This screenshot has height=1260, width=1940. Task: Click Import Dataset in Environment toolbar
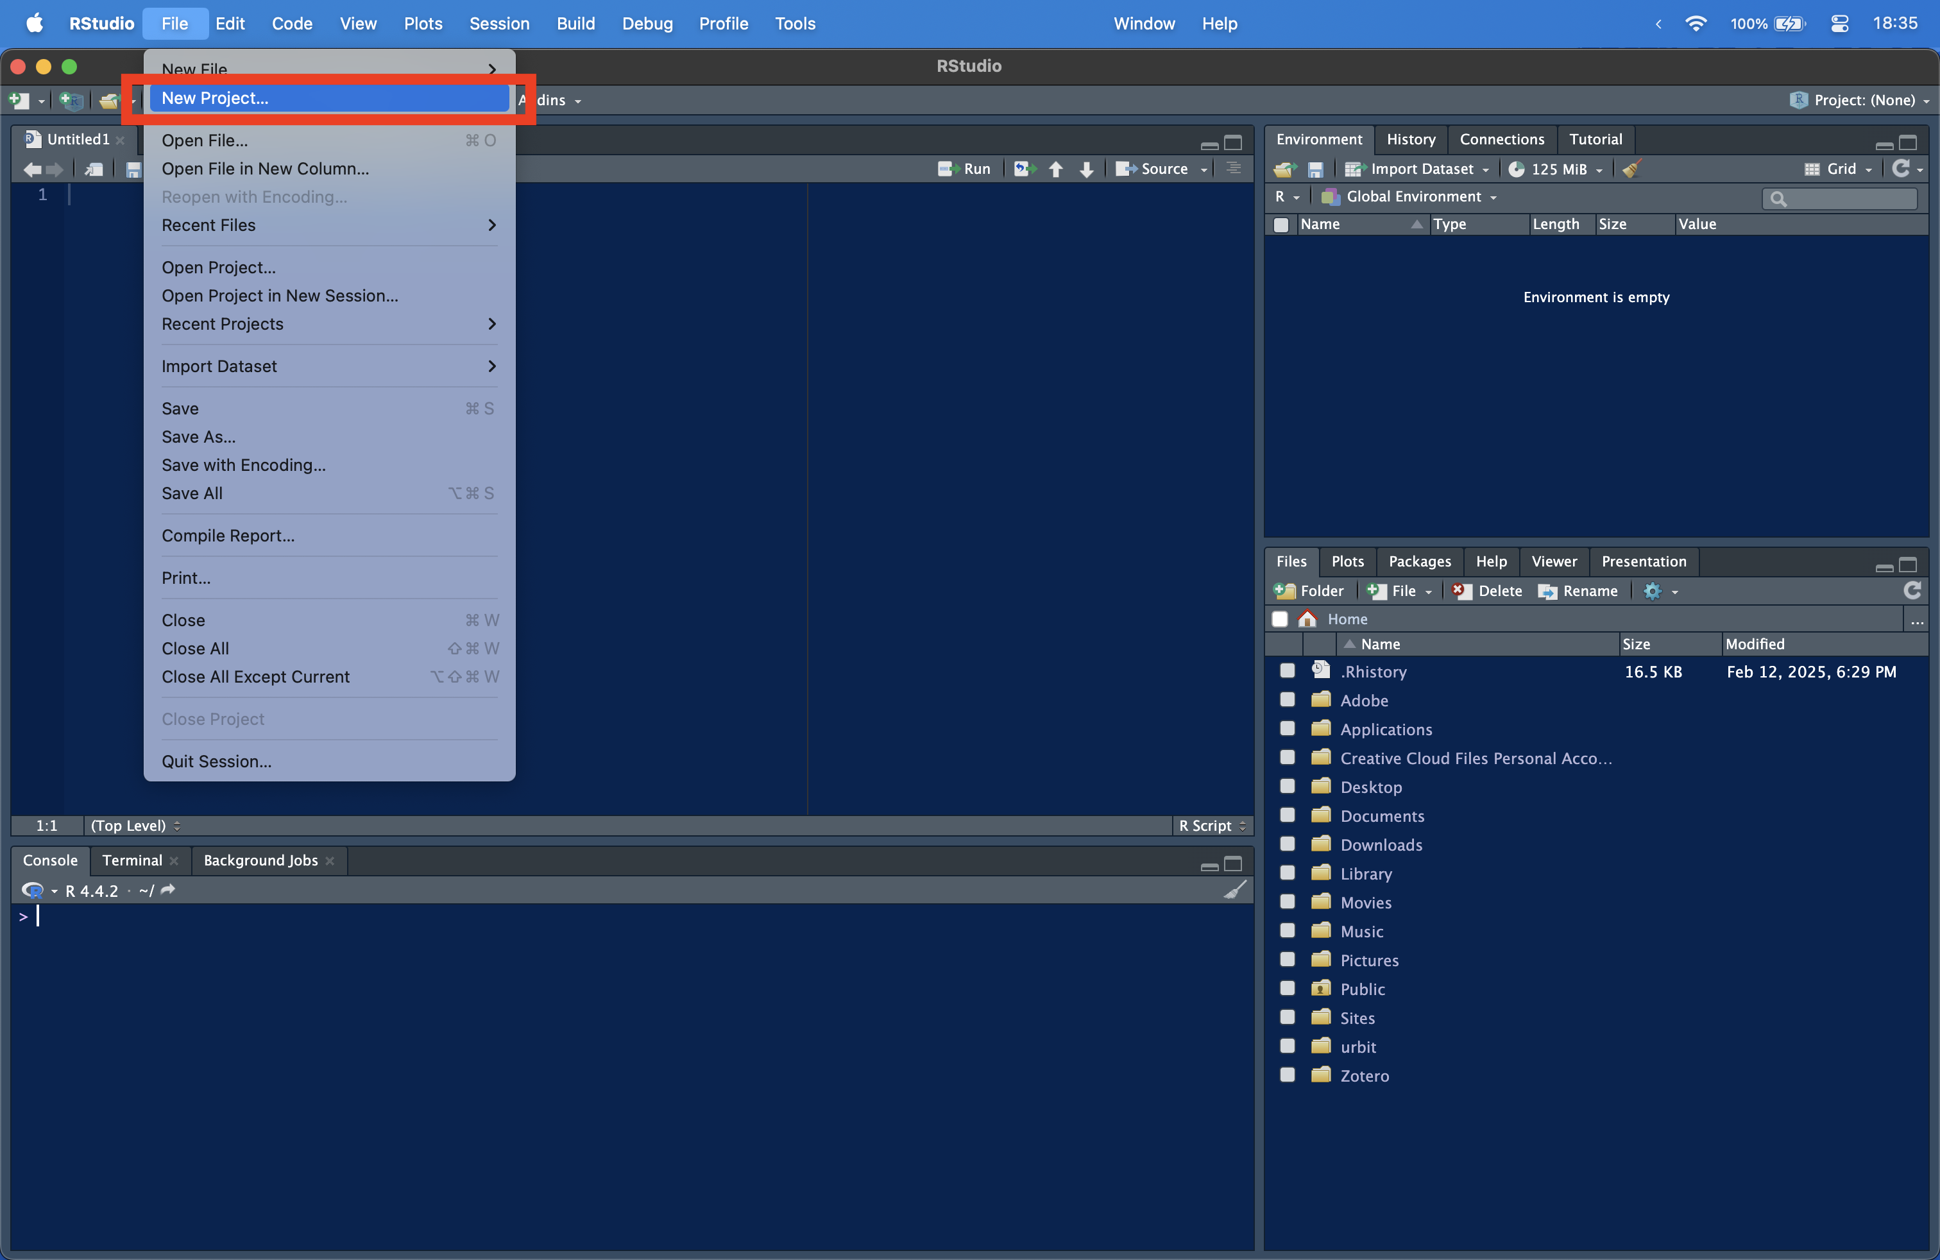[x=1417, y=169]
